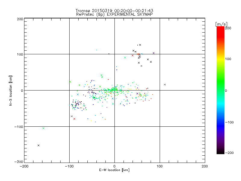
Task: Pick the blue band of the velocity colorbar
Action: [x=221, y=125]
